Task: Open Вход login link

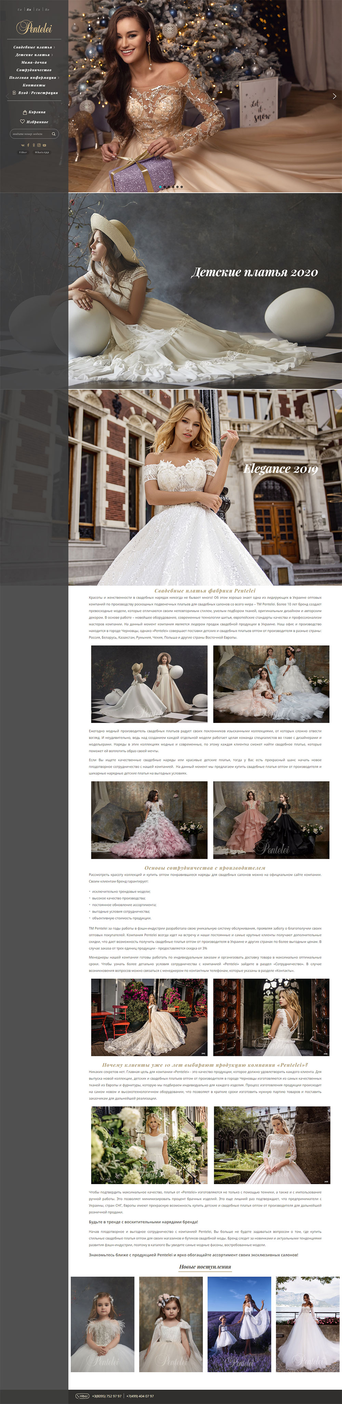Action: (23, 93)
